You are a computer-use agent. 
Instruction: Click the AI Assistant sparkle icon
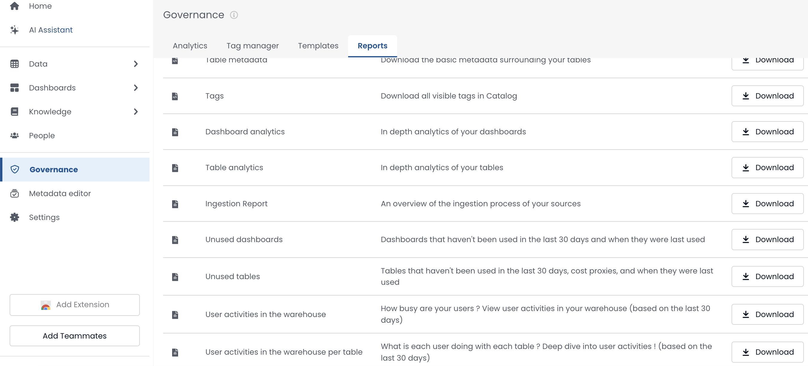pos(14,30)
